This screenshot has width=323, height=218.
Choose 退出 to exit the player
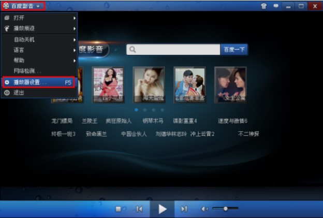39,93
